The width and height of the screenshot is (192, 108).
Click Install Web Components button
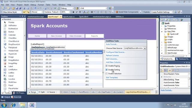[127, 12]
